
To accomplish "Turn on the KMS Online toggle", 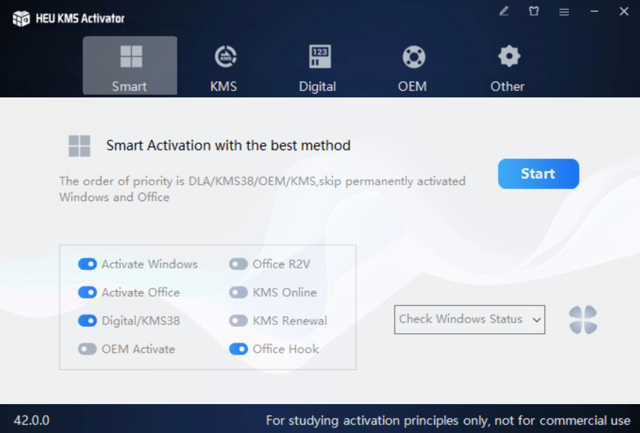I will pyautogui.click(x=239, y=292).
